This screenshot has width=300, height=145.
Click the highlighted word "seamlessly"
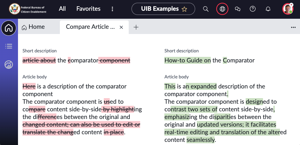pyautogui.click(x=200, y=140)
